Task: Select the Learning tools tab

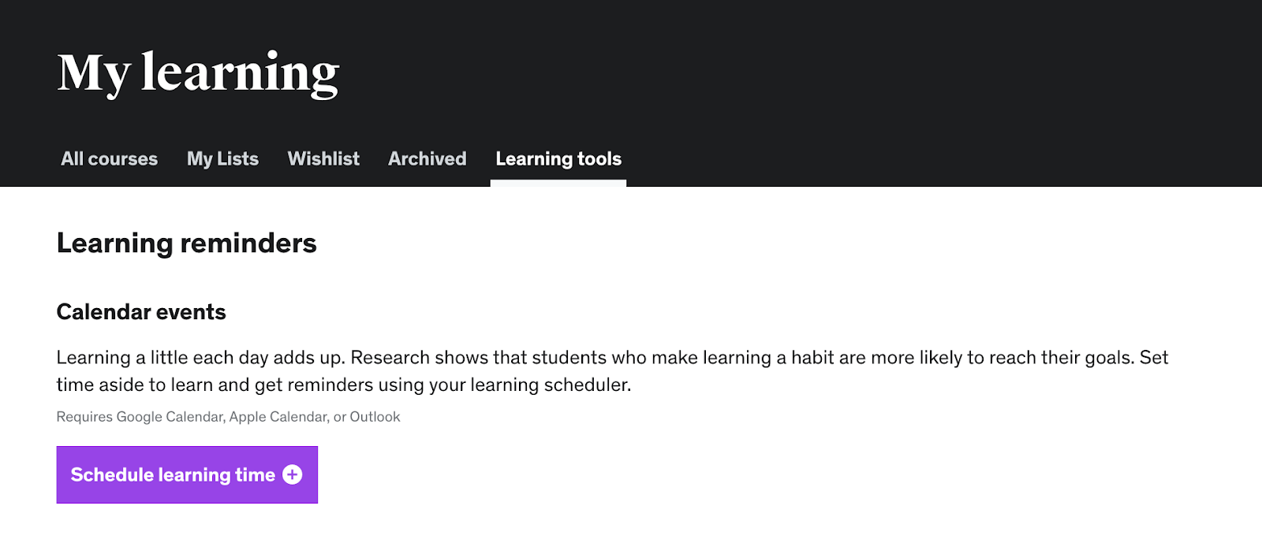Action: pos(558,159)
